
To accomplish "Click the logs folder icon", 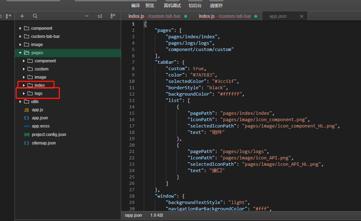I will tap(30, 93).
